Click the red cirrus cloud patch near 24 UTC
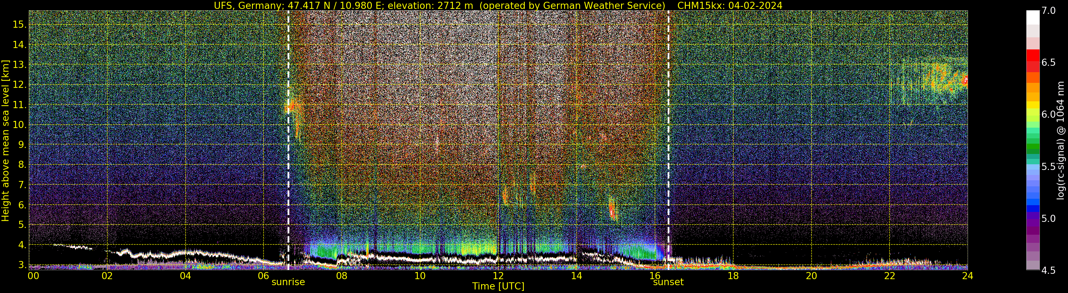The height and width of the screenshot is (293, 1068). (x=965, y=80)
